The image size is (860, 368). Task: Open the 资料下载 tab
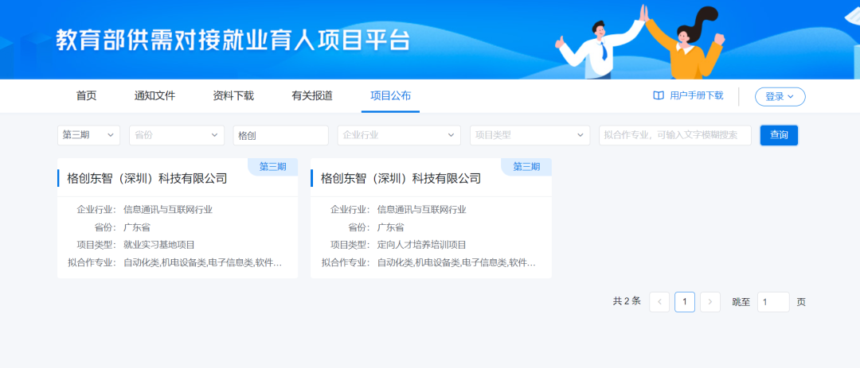click(233, 95)
